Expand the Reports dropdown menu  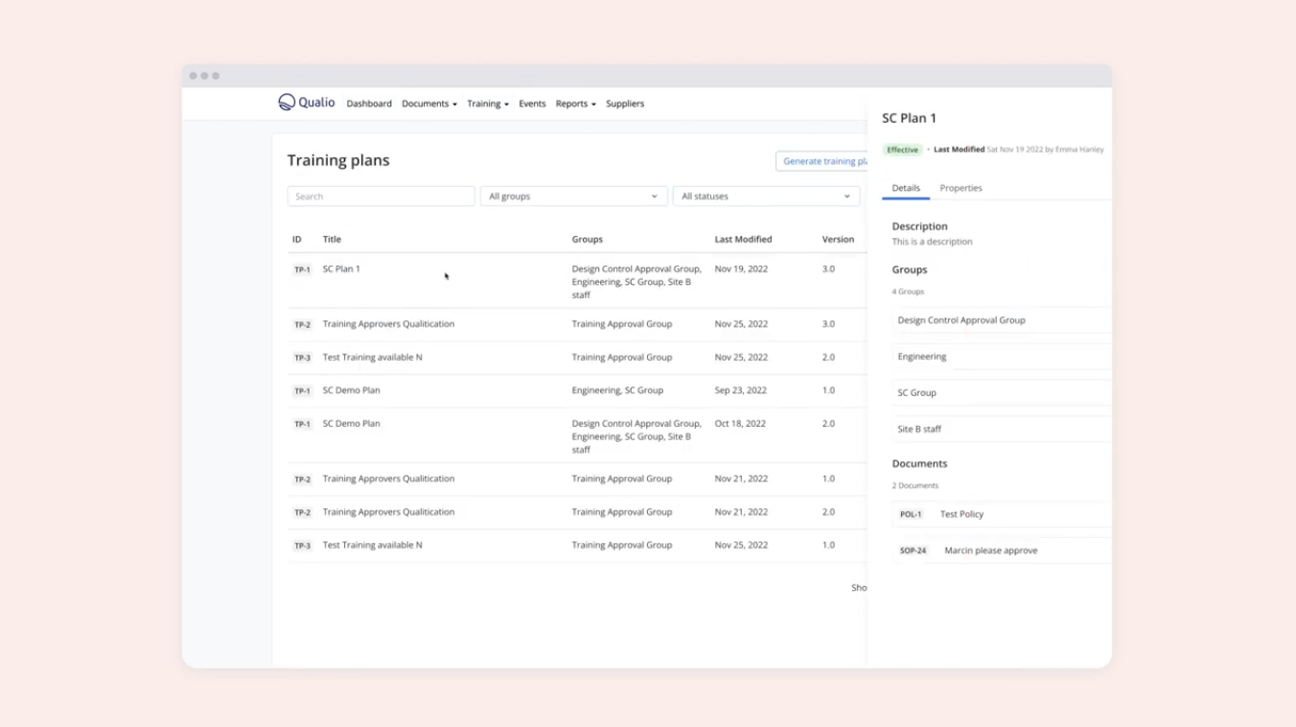tap(575, 104)
